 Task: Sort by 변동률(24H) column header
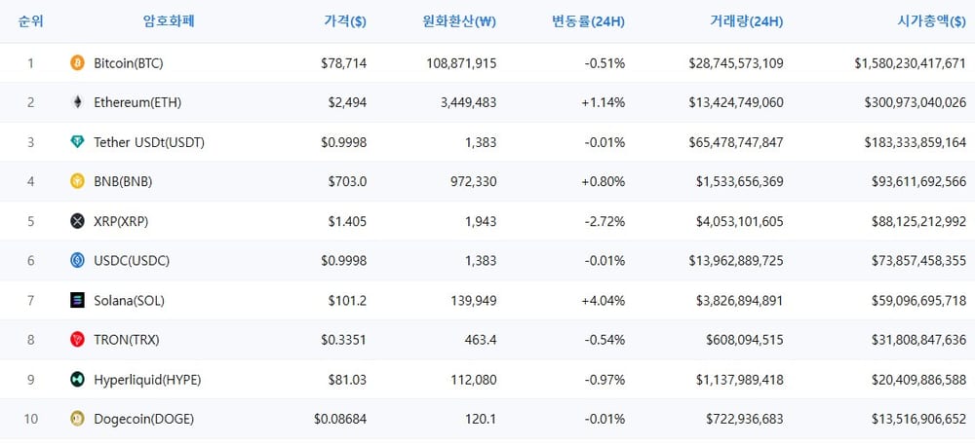click(588, 21)
